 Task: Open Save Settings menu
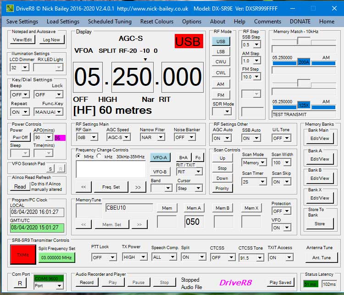coord(22,22)
